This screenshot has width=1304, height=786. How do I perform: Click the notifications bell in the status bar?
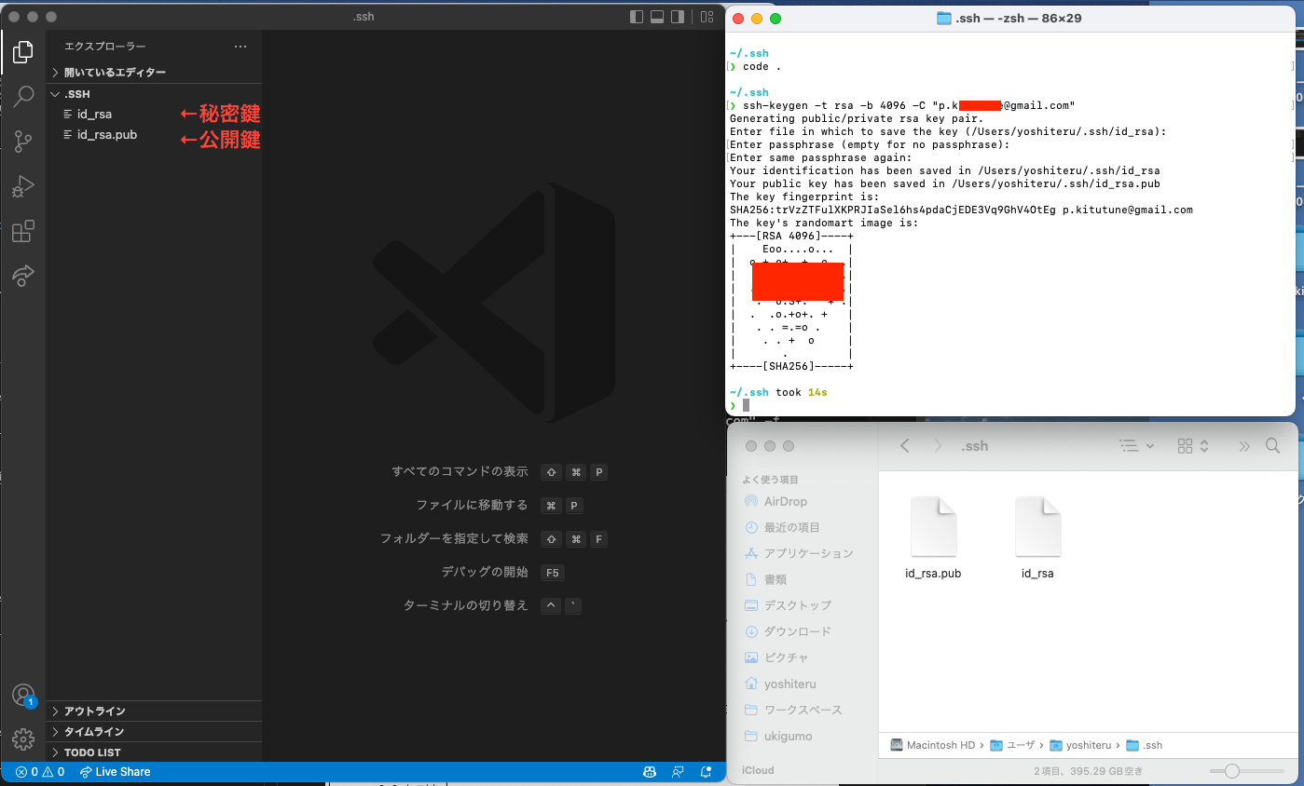coord(706,771)
